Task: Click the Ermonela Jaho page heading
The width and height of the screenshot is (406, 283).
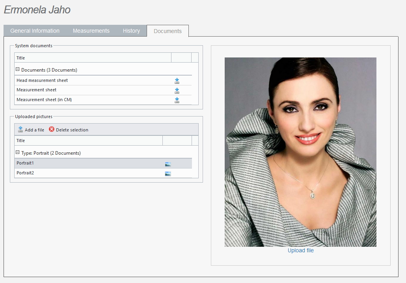Action: coord(37,10)
